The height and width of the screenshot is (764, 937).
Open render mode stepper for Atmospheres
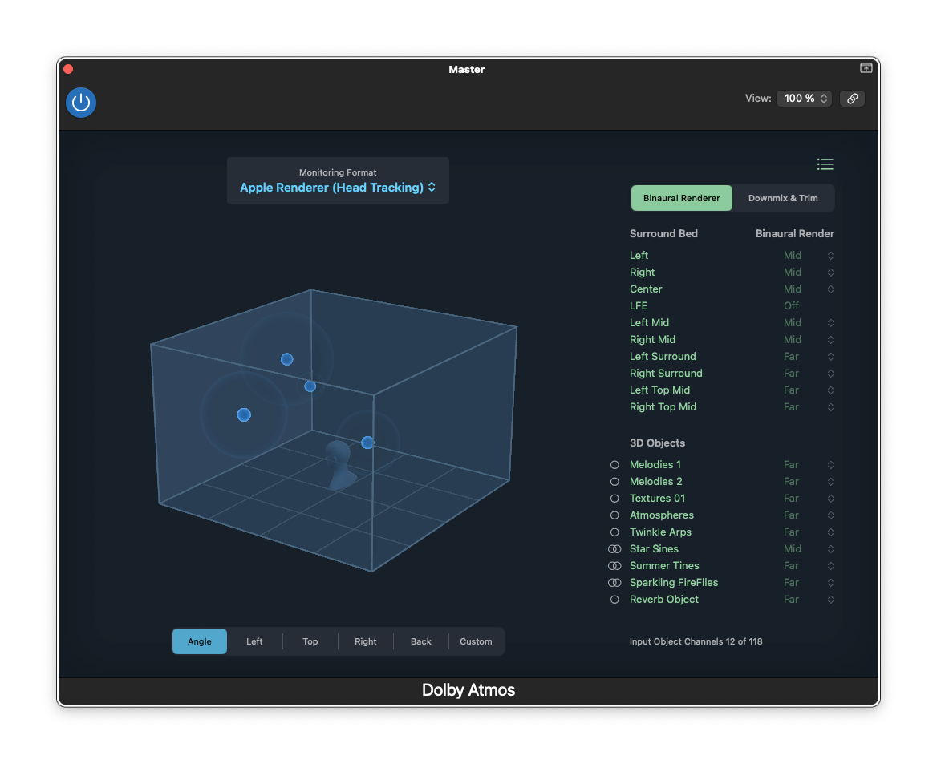tap(830, 515)
